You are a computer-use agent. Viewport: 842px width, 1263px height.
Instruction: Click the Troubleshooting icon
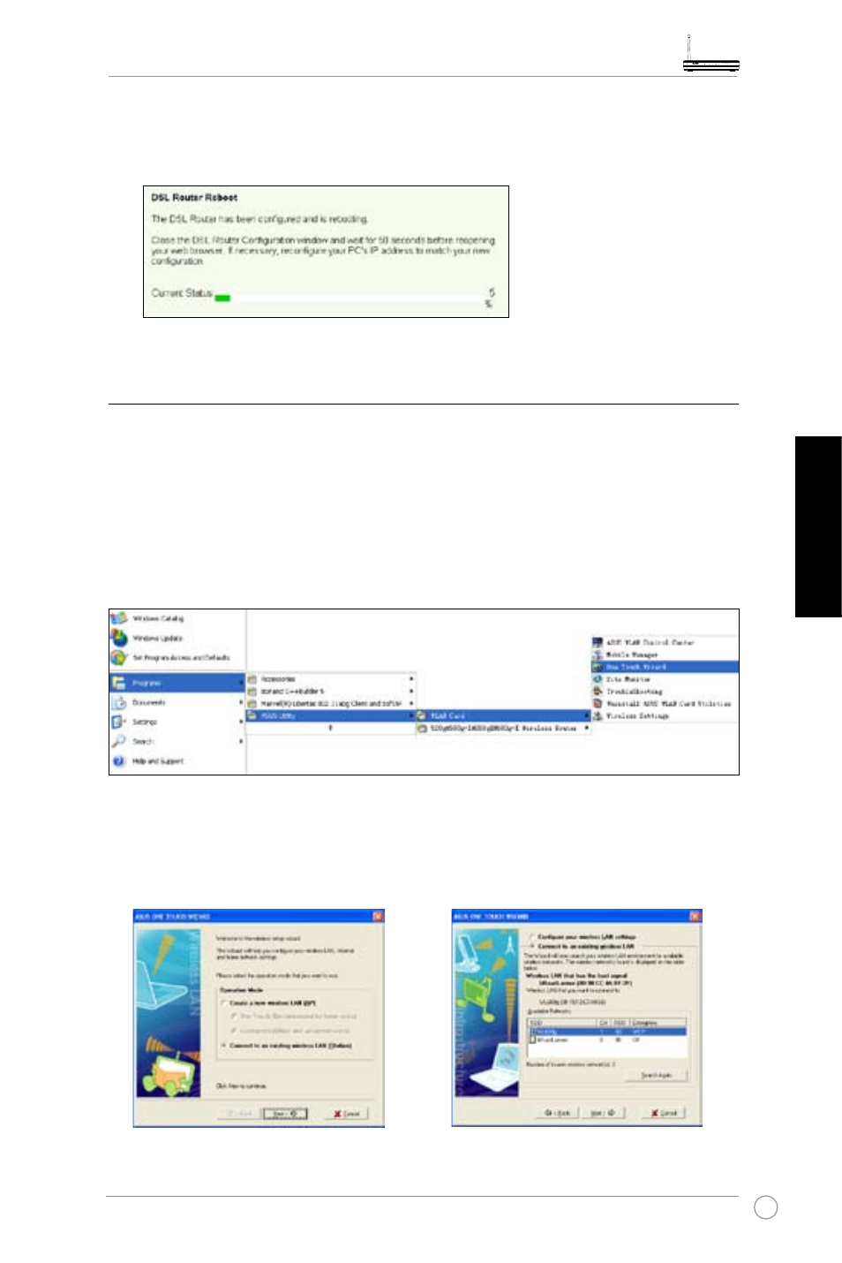click(x=598, y=692)
